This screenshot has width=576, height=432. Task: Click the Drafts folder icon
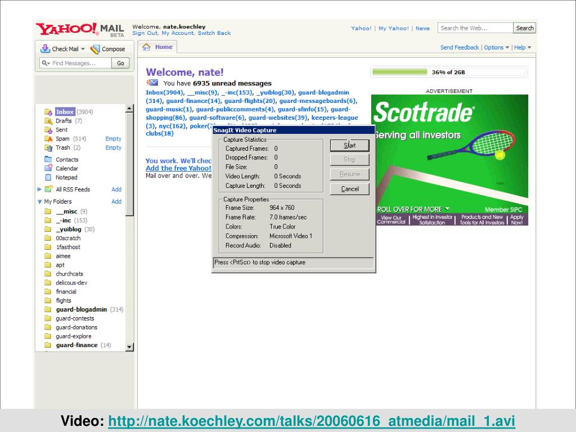click(x=48, y=121)
